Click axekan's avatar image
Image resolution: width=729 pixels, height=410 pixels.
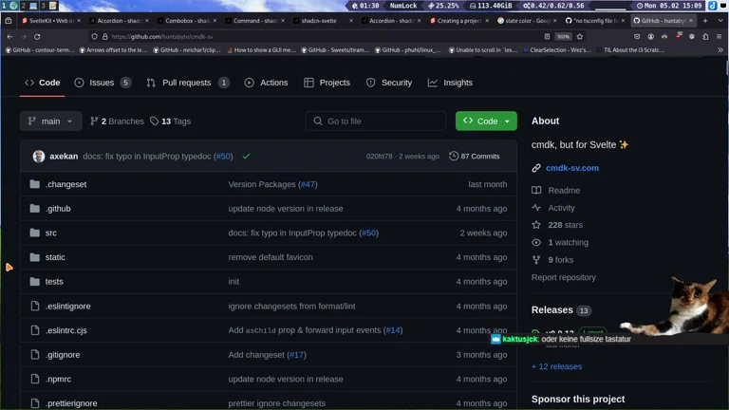pos(39,157)
